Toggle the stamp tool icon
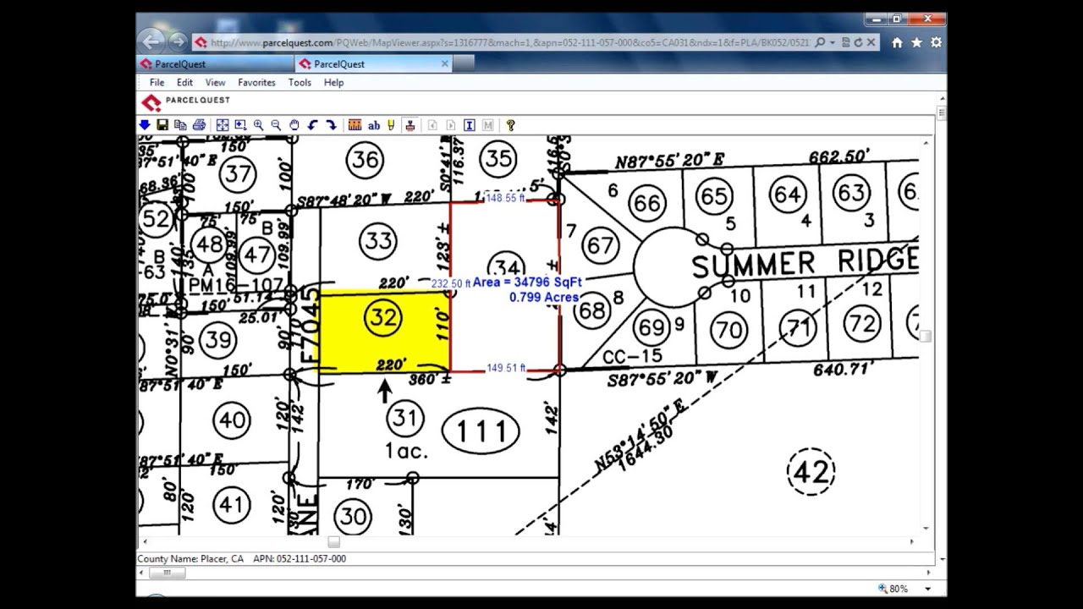Screen dimensions: 1083x609 (410, 125)
